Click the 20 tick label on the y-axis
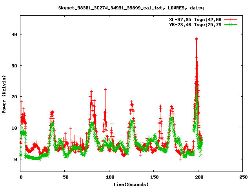The width and height of the screenshot is (251, 188). click(14, 97)
